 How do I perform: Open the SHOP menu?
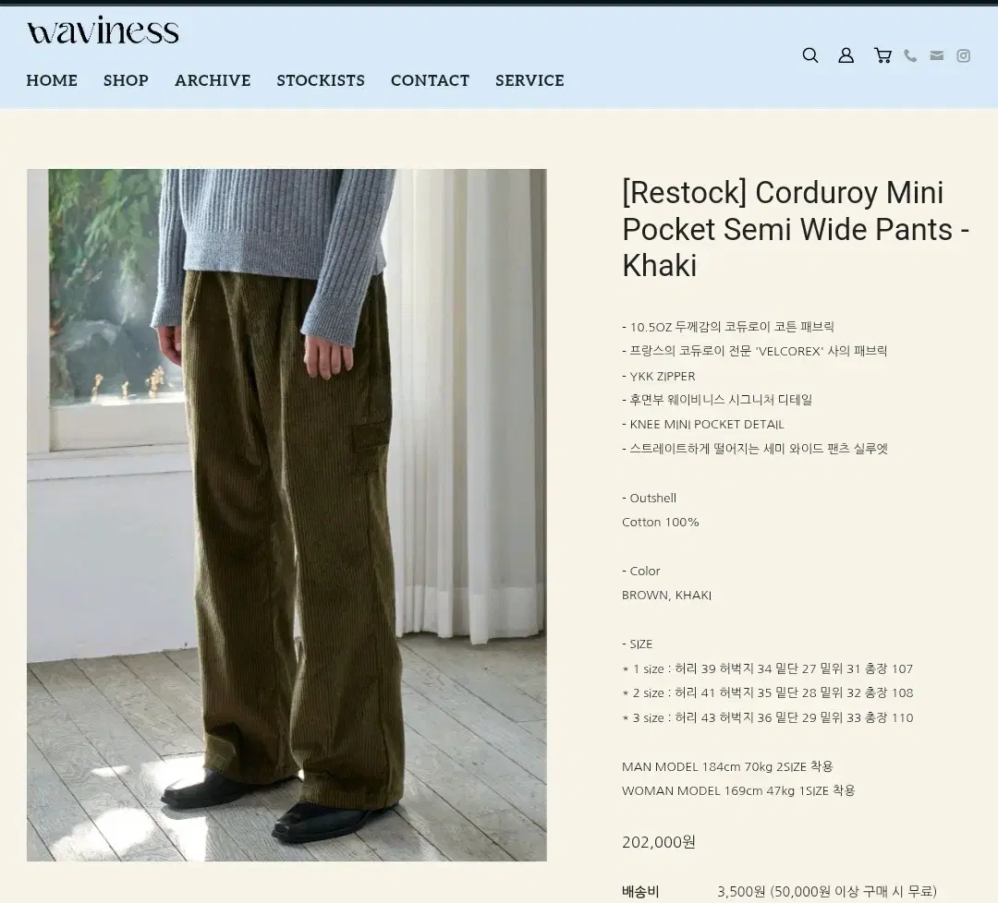pos(126,80)
